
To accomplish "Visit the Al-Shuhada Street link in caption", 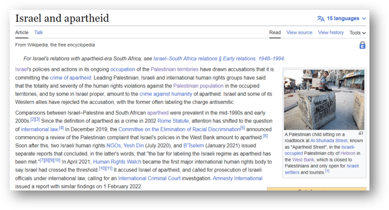I will pyautogui.click(x=328, y=141).
